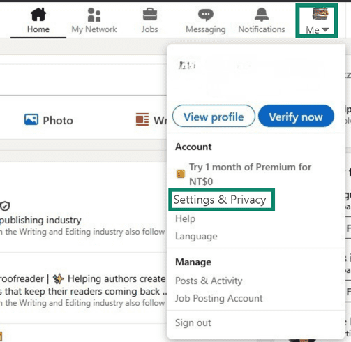Click the blurred profile name in dropdown
The image size is (351, 342).
187,66
